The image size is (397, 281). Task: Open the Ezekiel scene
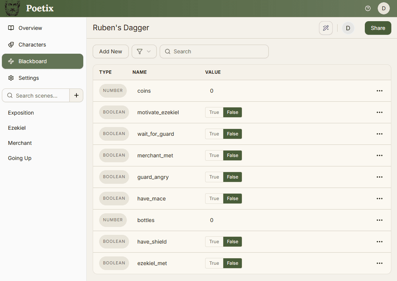(17, 128)
